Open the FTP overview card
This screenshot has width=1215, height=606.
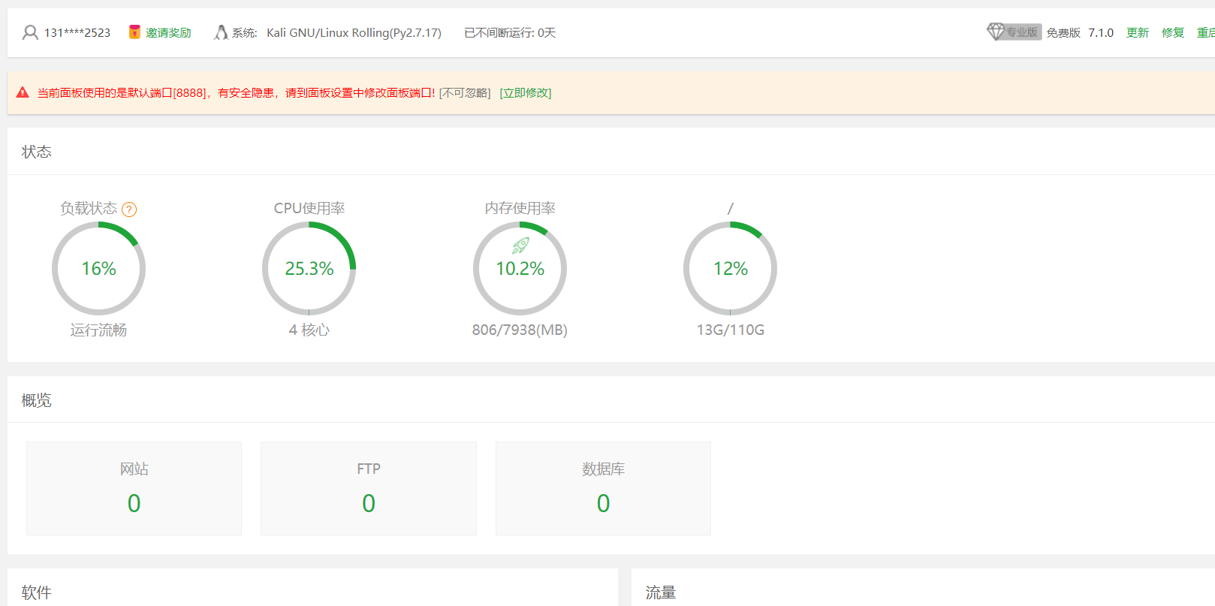point(369,488)
